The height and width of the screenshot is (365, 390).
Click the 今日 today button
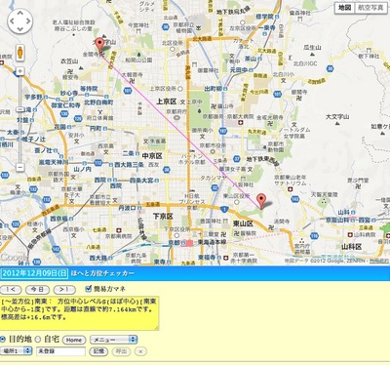point(38,289)
